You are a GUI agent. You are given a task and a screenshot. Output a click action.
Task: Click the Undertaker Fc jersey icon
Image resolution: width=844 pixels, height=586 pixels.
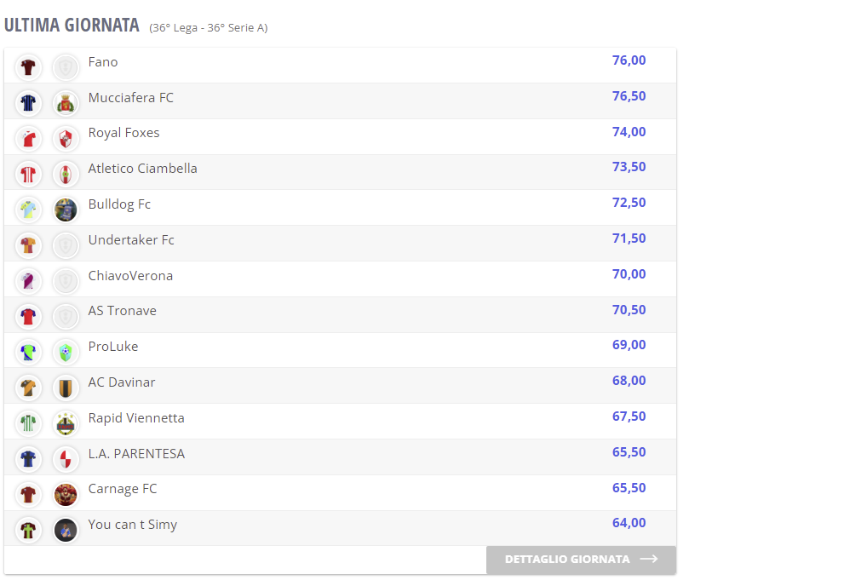[x=28, y=245]
